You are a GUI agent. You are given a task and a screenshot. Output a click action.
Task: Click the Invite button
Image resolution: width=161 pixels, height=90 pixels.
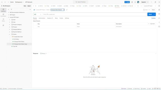(127, 2)
